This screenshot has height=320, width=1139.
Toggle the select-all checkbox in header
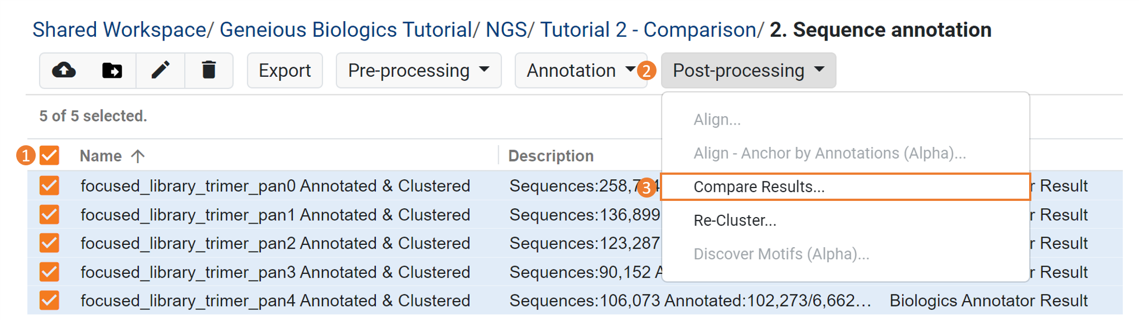click(x=50, y=156)
